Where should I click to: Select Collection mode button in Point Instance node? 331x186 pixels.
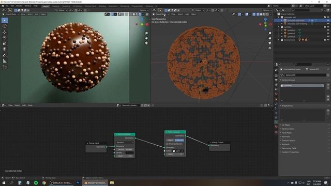179,140
